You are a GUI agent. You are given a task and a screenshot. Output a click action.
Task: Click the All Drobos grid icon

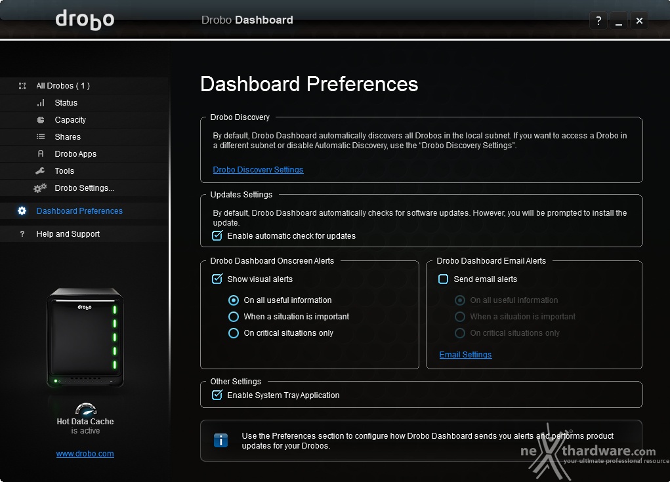tap(22, 86)
